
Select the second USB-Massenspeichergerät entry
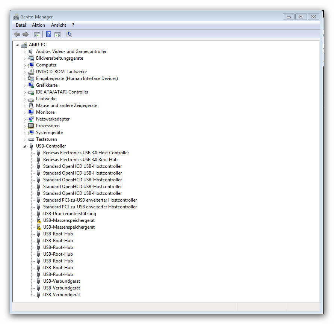[69, 227]
